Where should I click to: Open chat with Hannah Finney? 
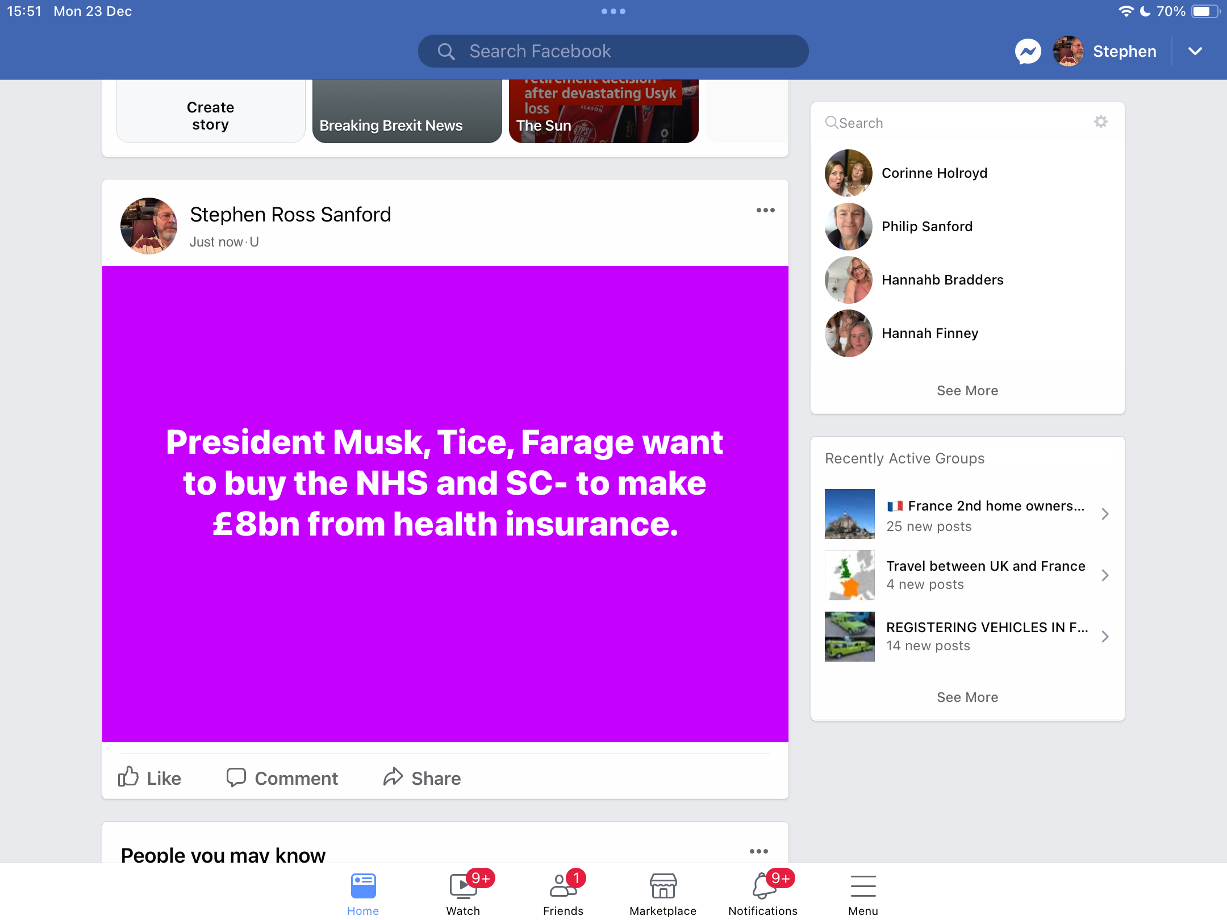point(967,333)
